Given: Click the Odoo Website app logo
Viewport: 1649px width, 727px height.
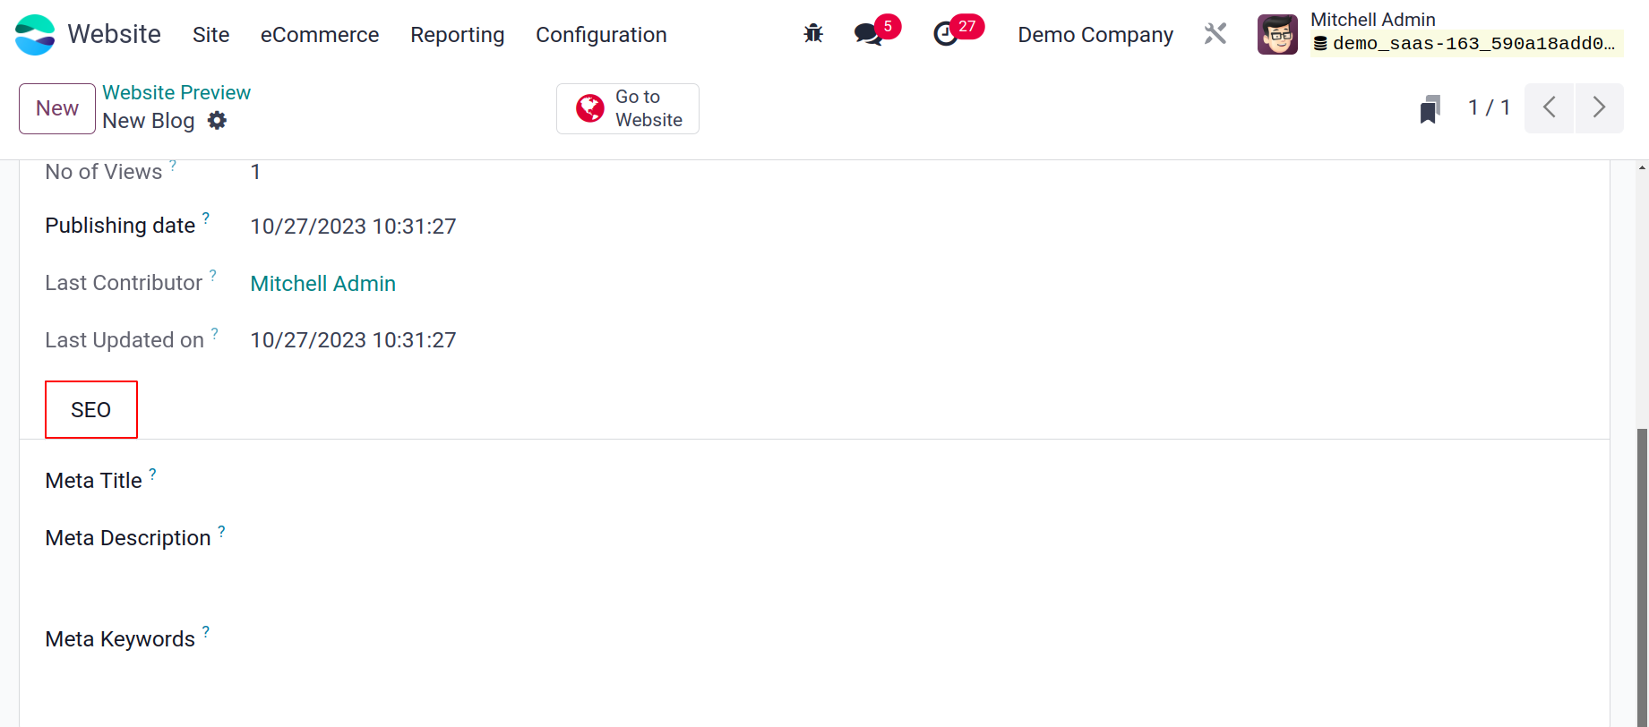Looking at the screenshot, I should pyautogui.click(x=35, y=35).
